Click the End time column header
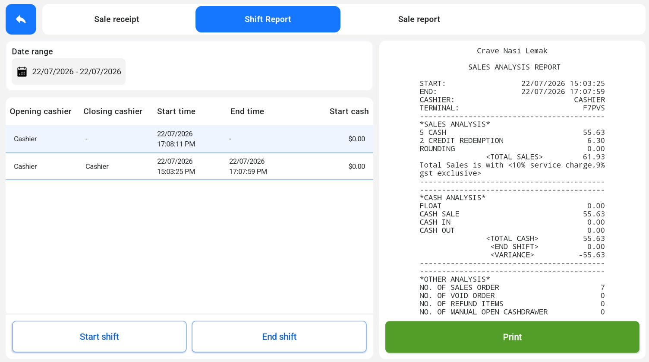This screenshot has height=362, width=649. pyautogui.click(x=247, y=111)
